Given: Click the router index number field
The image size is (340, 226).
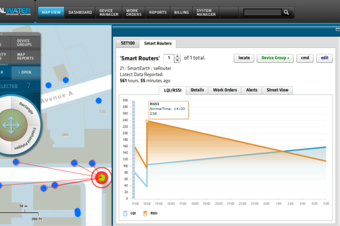Looking at the screenshot, I should click(169, 58).
